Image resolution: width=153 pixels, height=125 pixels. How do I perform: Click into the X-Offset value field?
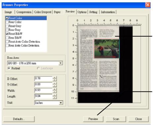pos(43,78)
